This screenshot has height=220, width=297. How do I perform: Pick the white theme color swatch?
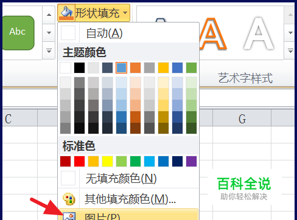(66, 67)
